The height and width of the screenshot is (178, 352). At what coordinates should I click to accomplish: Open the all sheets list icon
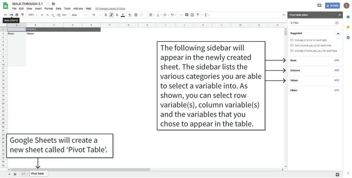(15, 174)
